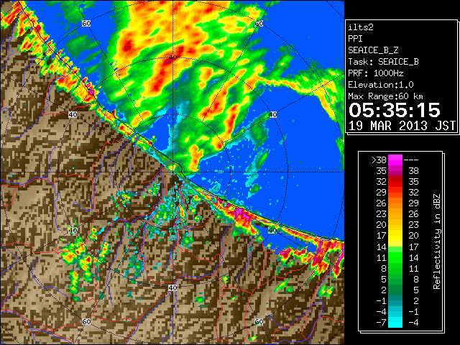Pick the teal swatch beside '-1' in left column
Screen dimensions: 460x345
[395, 300]
